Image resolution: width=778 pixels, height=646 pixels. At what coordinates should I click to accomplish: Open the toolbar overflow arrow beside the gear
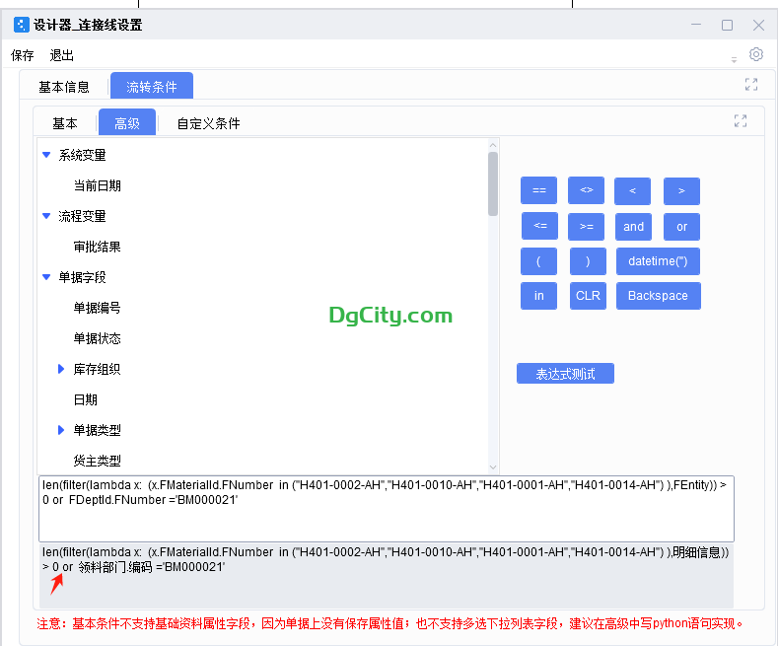734,59
